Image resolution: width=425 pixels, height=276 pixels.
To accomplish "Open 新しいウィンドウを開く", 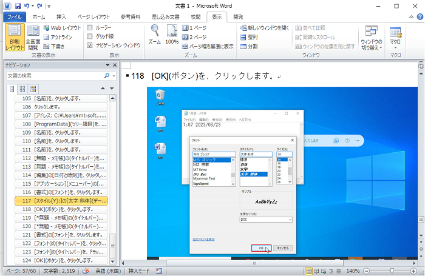I will (x=265, y=28).
